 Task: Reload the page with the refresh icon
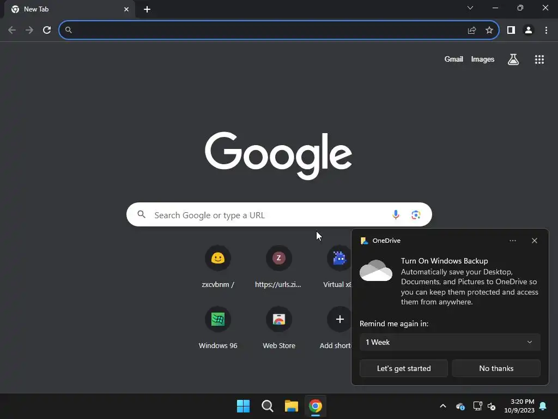pos(47,30)
